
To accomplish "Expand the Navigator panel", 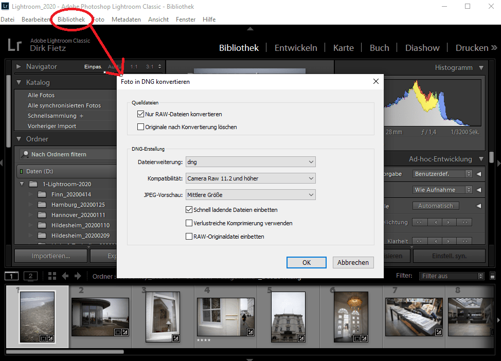I will (x=19, y=66).
